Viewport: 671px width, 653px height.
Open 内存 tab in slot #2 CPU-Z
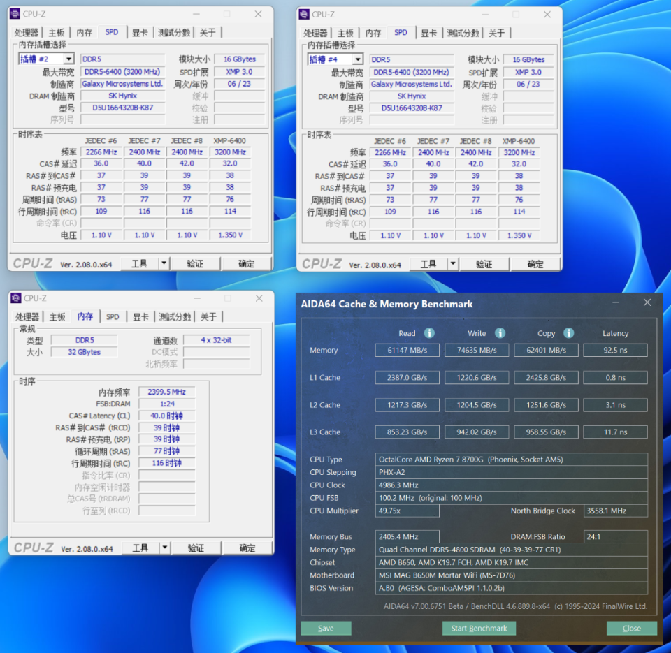coord(84,33)
